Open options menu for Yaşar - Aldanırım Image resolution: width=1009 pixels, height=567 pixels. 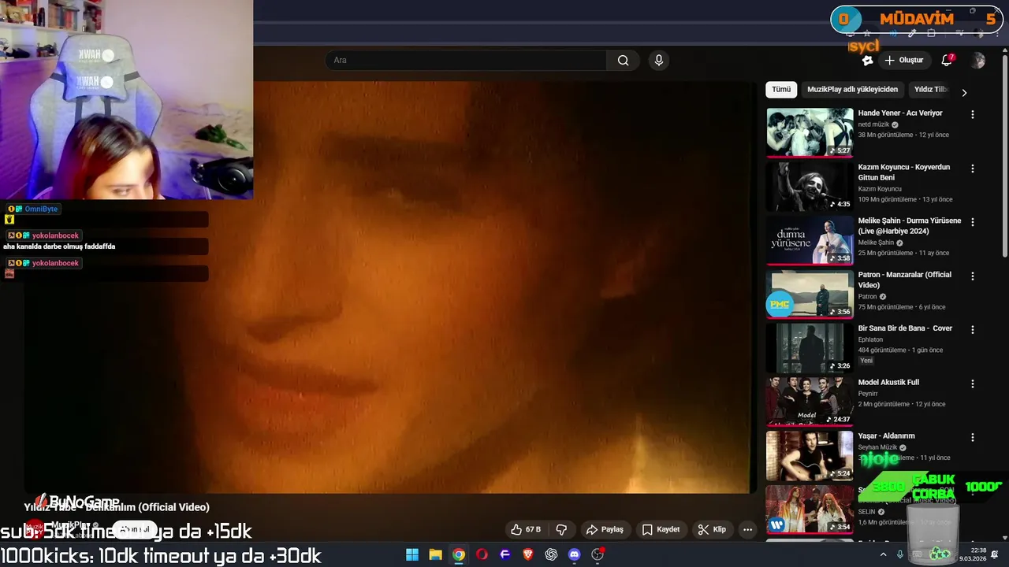click(972, 438)
